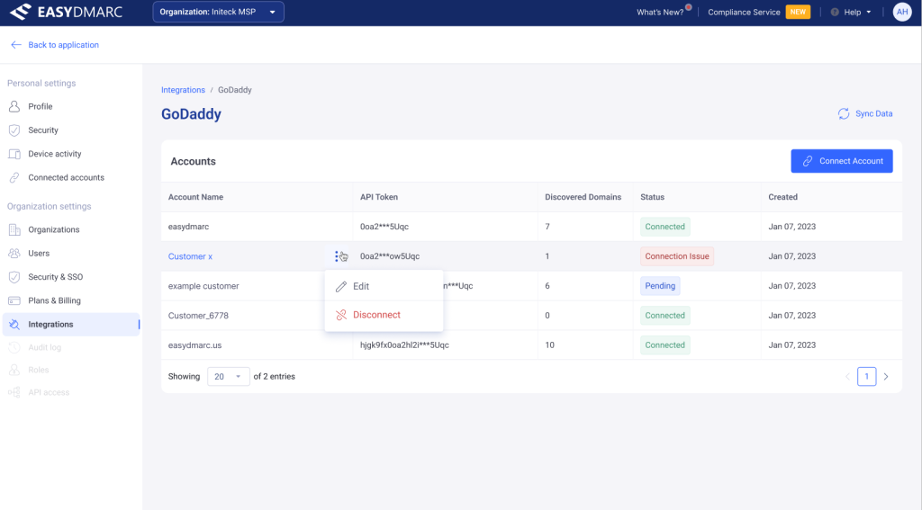
Task: Go to next page arrow in pagination
Action: (886, 377)
